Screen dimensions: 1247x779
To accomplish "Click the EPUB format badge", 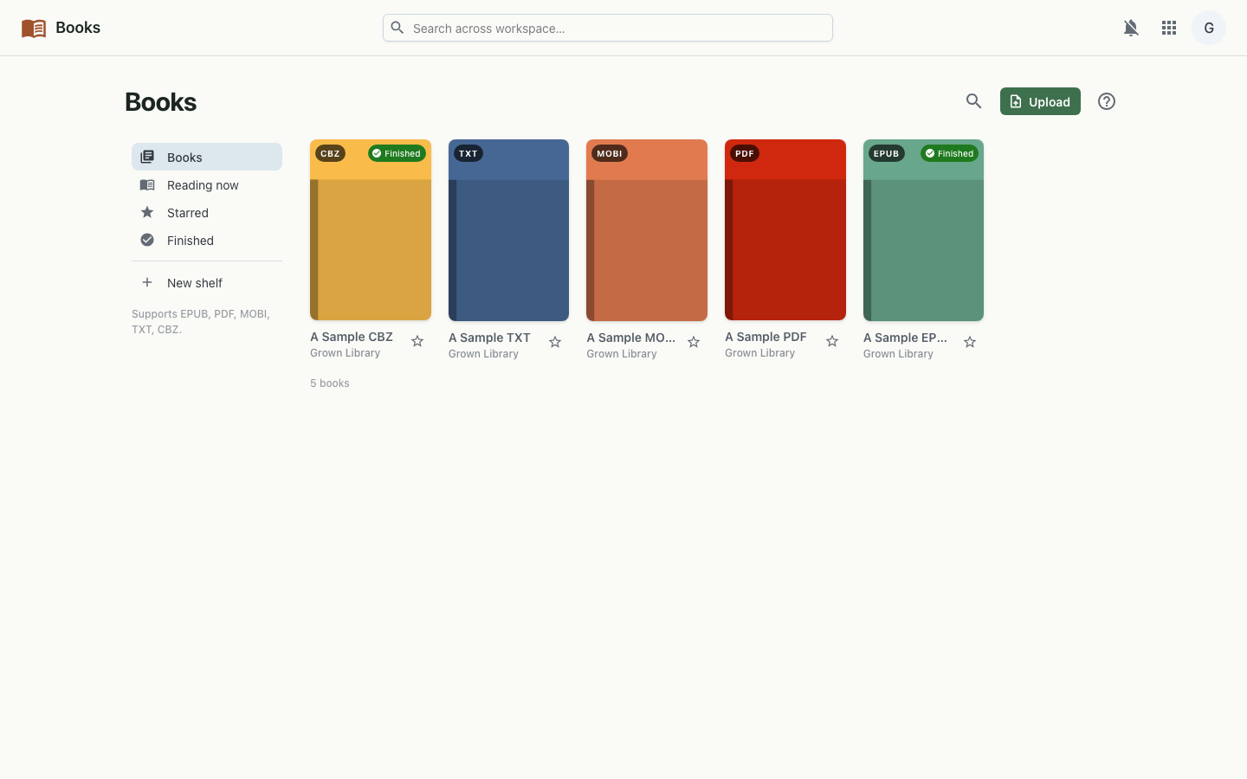I will coord(887,153).
